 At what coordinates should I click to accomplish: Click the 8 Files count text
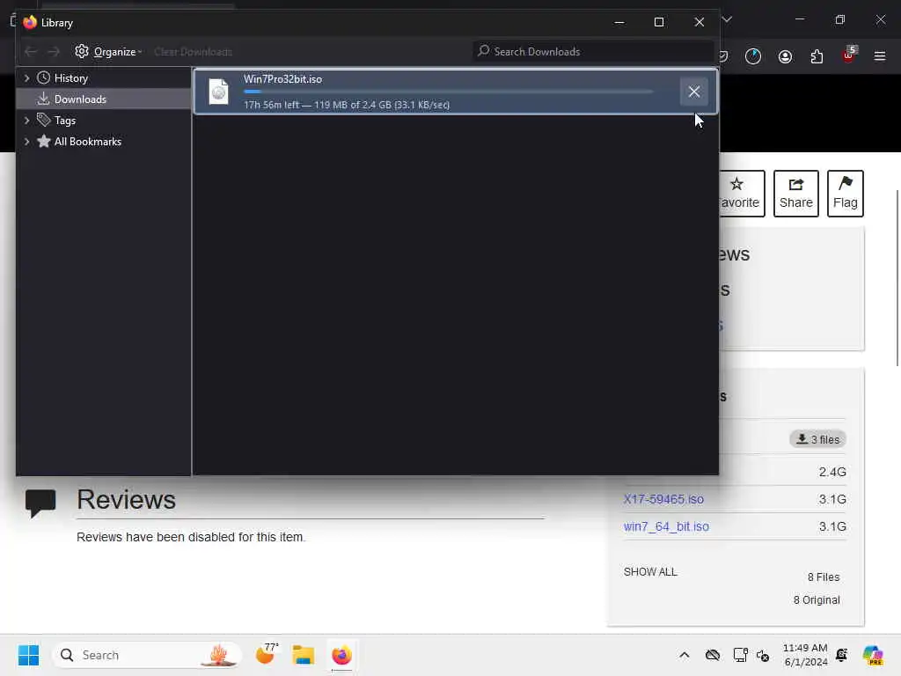coord(824,577)
